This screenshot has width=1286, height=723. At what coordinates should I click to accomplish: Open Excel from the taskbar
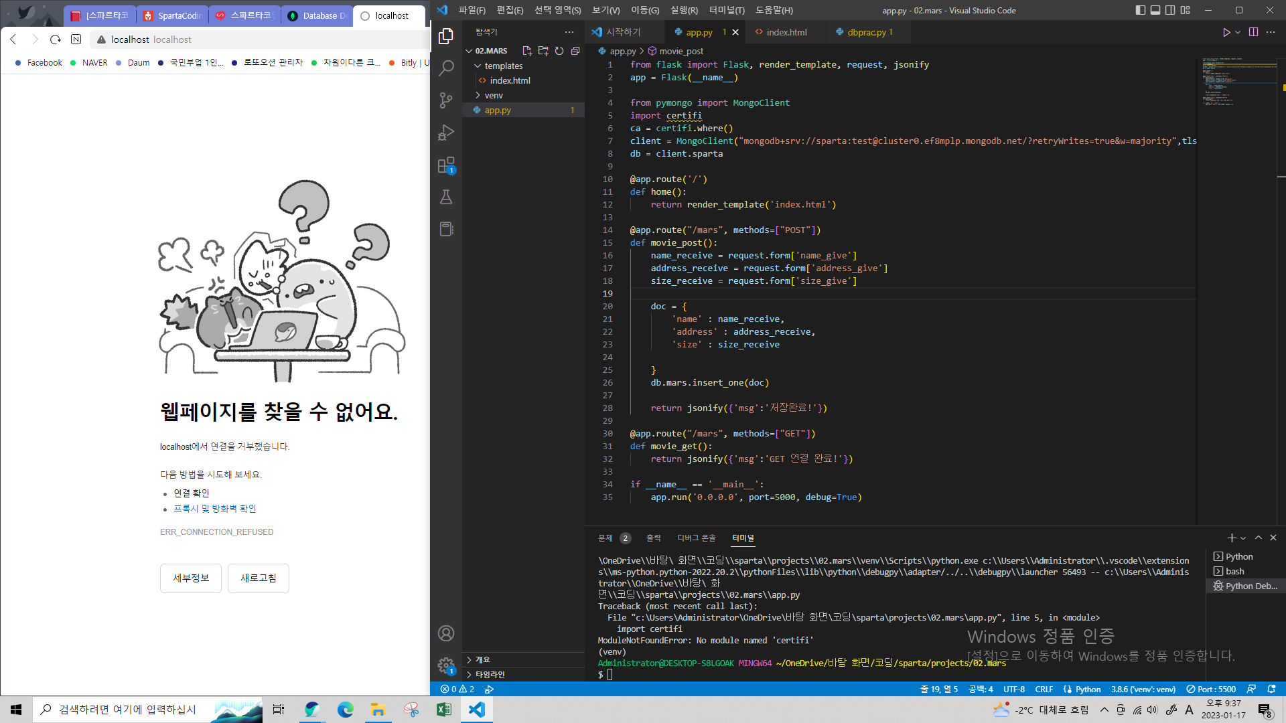click(x=443, y=710)
